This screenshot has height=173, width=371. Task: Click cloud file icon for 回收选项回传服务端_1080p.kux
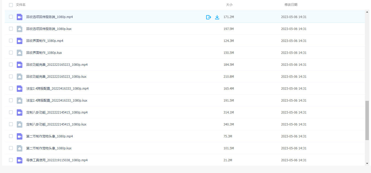coord(19,29)
